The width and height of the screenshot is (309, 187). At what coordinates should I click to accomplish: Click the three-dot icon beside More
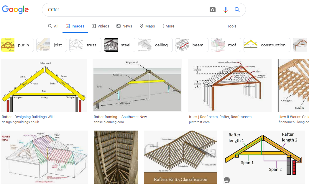163,26
